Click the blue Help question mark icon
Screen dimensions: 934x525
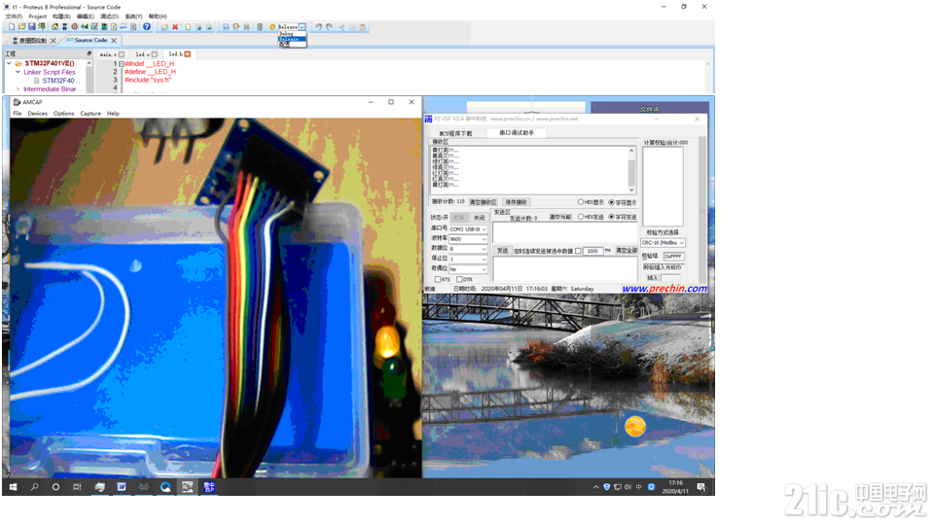(x=147, y=27)
